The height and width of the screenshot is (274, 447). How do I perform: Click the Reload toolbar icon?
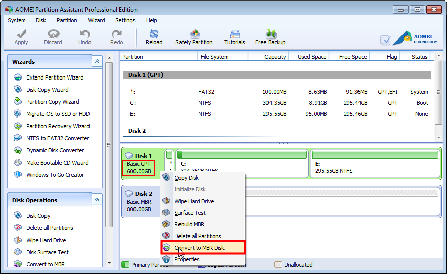pos(154,34)
